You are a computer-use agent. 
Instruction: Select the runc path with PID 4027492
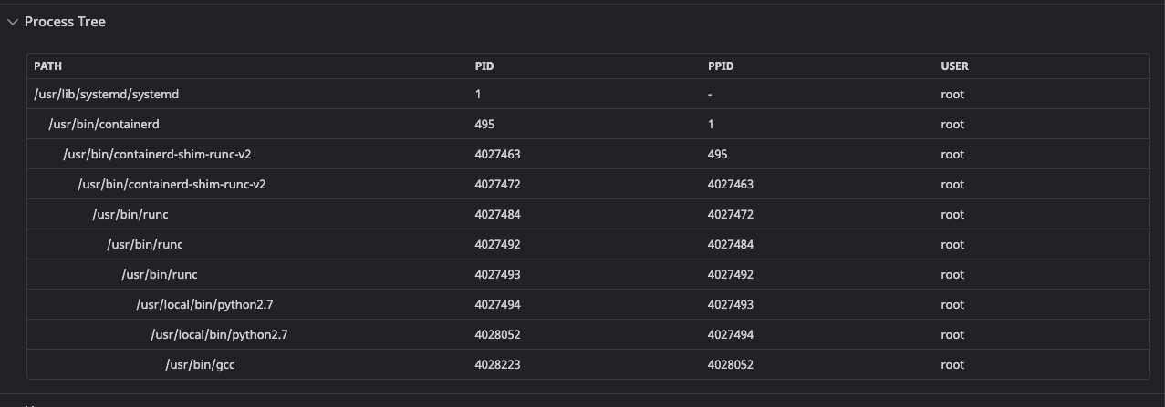point(145,245)
